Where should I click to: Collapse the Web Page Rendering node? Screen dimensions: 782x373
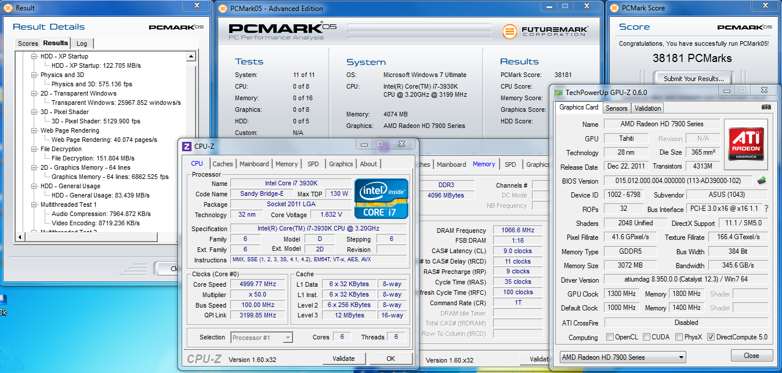[x=34, y=131]
